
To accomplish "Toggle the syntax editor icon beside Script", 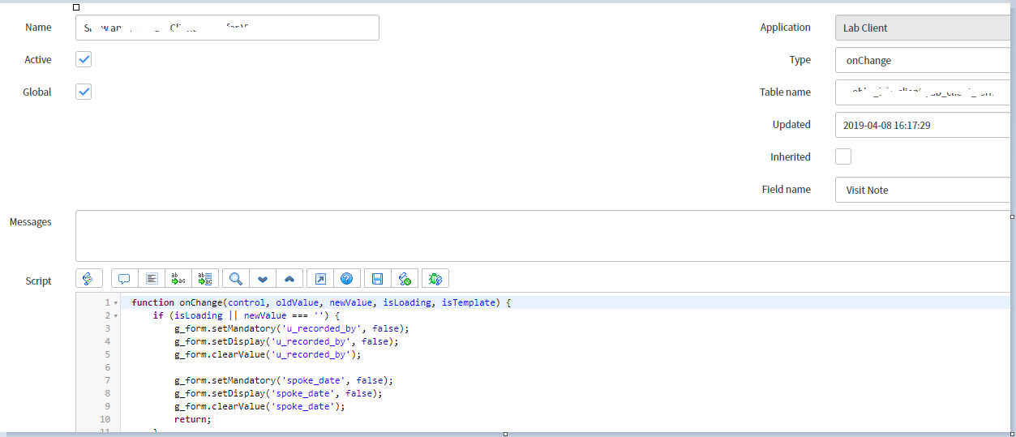I will click(88, 279).
